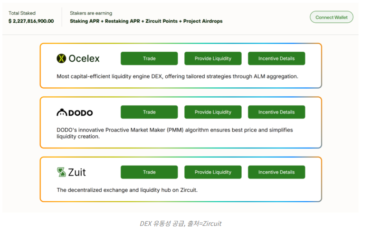370x233 pixels.
Task: View Zuit Incentive Details
Action: (276, 172)
